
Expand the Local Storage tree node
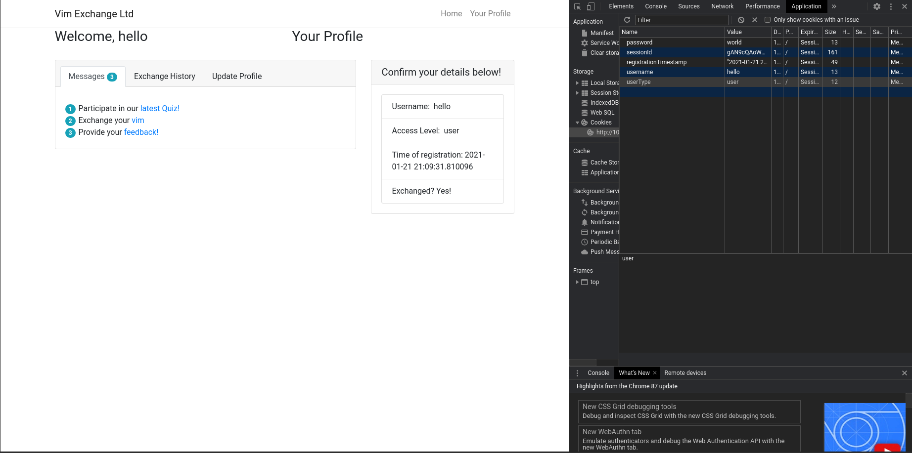coord(577,83)
